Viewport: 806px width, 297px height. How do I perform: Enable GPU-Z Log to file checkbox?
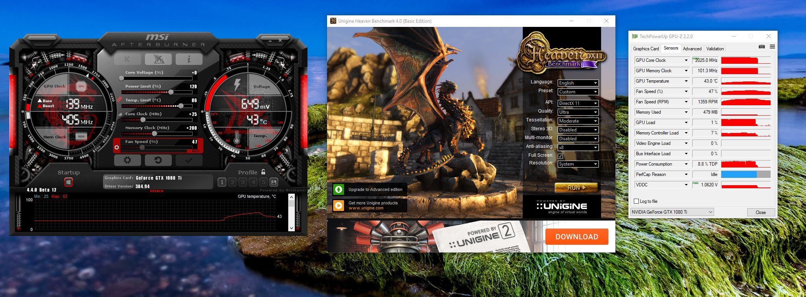[636, 201]
